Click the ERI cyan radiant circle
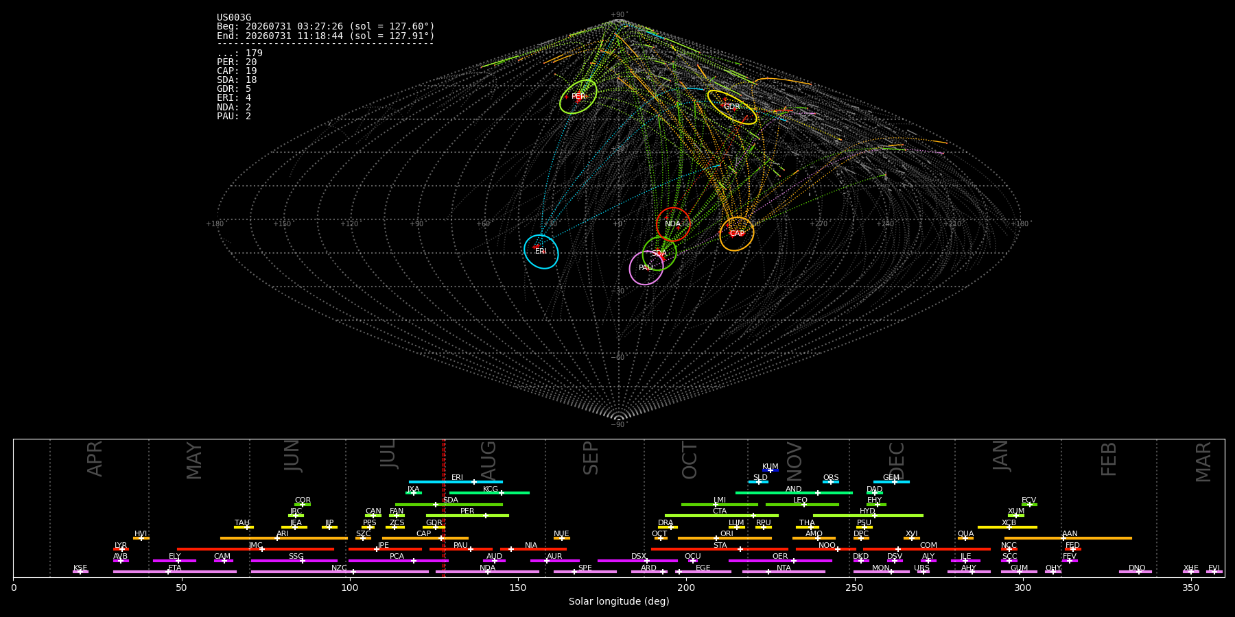Image resolution: width=1235 pixels, height=617 pixels. pyautogui.click(x=541, y=252)
